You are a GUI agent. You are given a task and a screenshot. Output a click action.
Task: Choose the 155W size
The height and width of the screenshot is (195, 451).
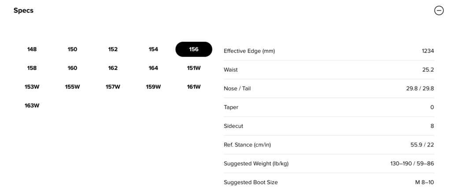pos(72,87)
